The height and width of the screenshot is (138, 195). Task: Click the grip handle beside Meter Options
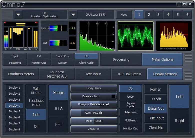188,58
